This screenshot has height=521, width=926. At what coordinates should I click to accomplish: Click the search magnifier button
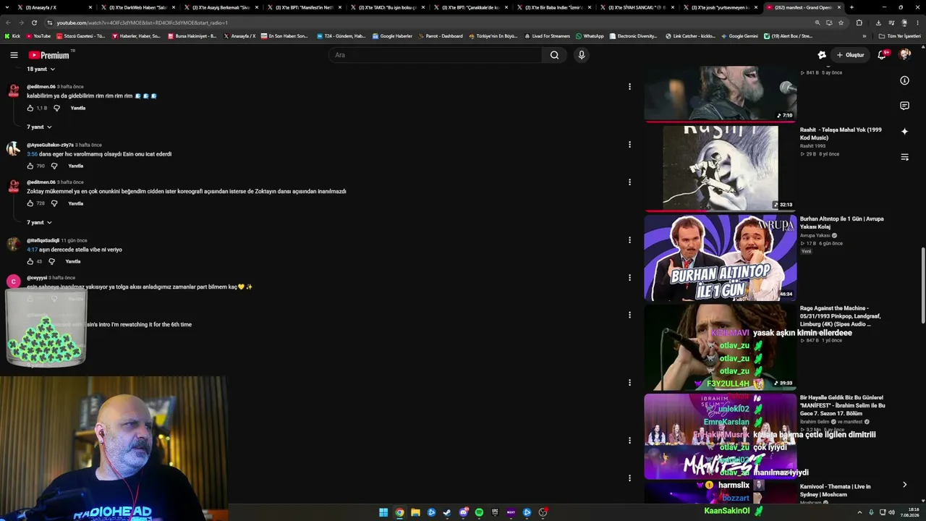[x=554, y=55]
